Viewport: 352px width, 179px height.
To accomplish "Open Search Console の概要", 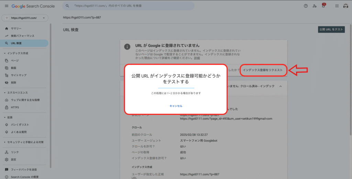I will [25, 177].
